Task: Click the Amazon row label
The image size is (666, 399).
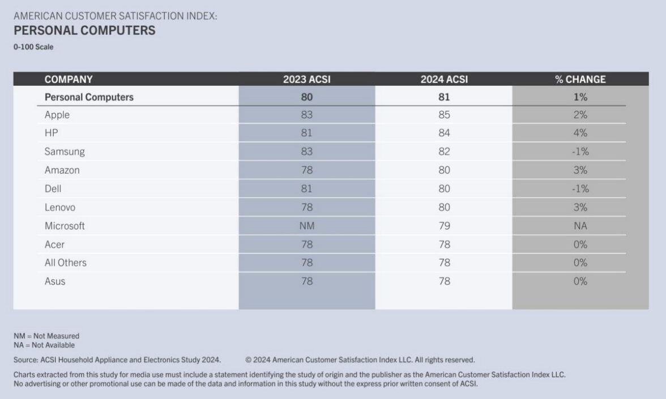Action: pos(62,170)
